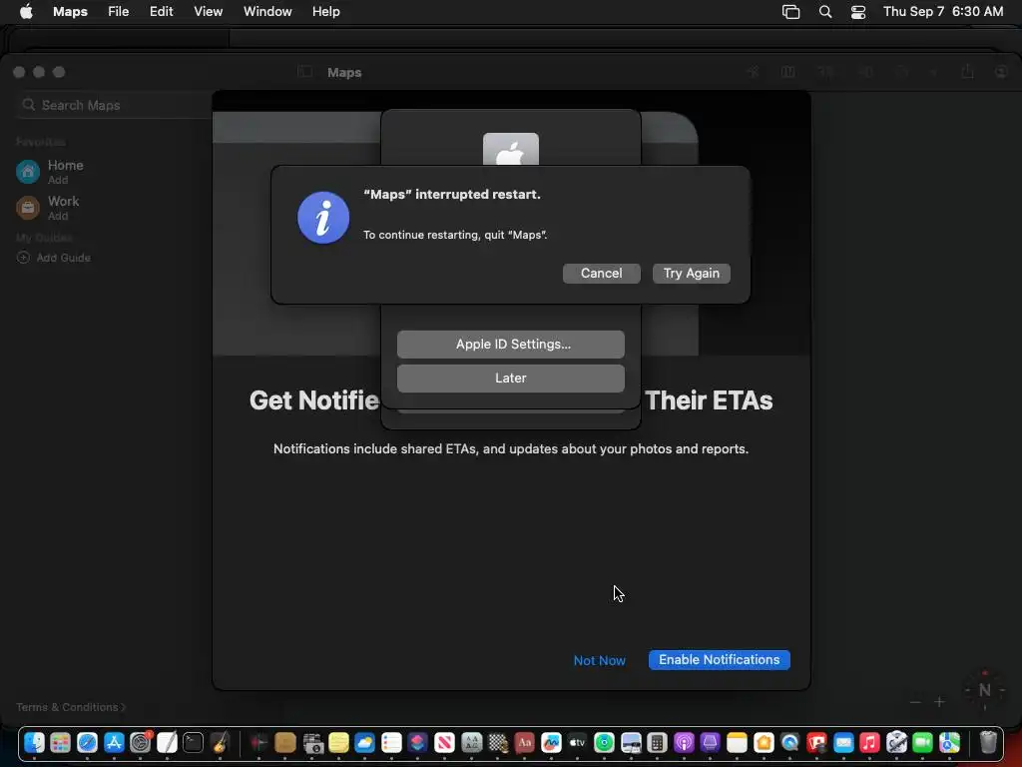
Task: Click the zoom out minus button on map
Action: tap(915, 702)
